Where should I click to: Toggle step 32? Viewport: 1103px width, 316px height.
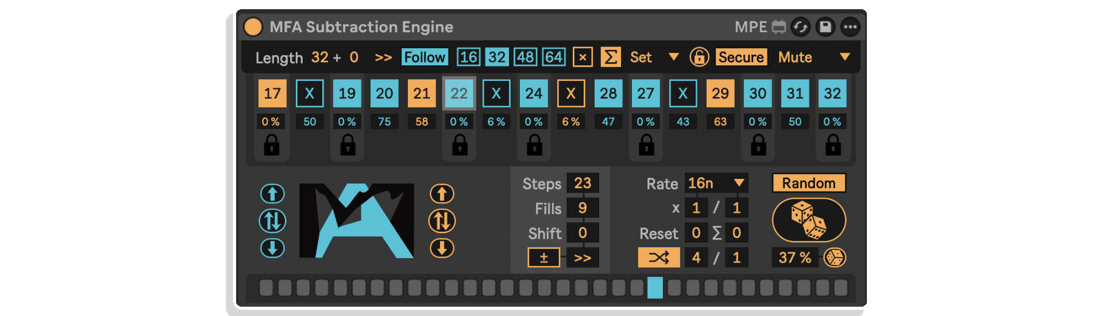832,93
